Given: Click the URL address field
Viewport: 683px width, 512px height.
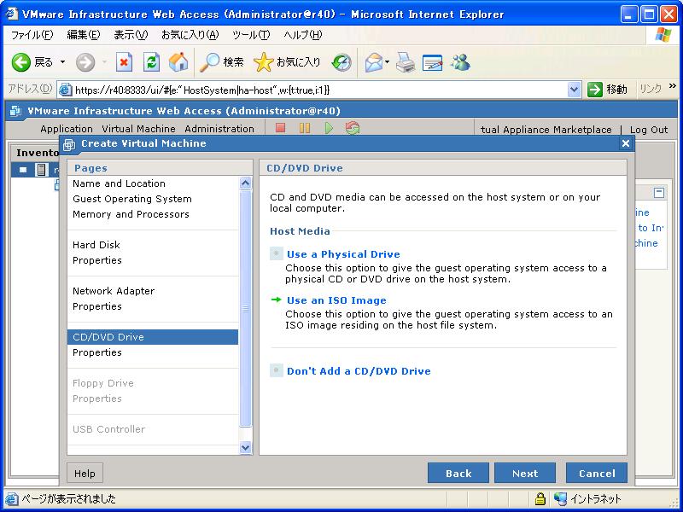Looking at the screenshot, I should click(320, 90).
